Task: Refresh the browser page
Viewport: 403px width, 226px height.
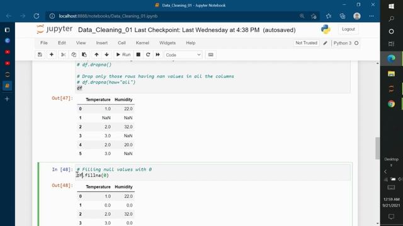Action: tap(37, 16)
